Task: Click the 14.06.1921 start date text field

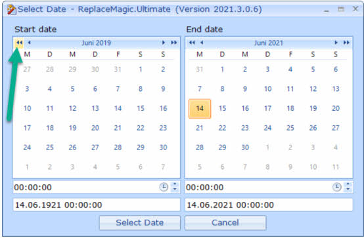Action: click(97, 205)
